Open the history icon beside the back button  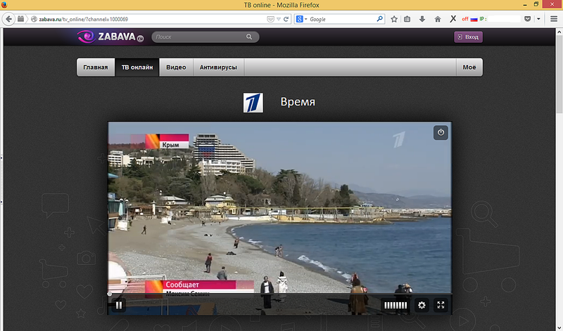pyautogui.click(x=21, y=19)
